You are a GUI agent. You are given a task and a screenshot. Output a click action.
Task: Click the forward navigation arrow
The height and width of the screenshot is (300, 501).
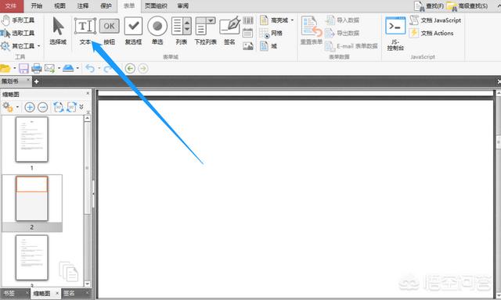[x=143, y=68]
